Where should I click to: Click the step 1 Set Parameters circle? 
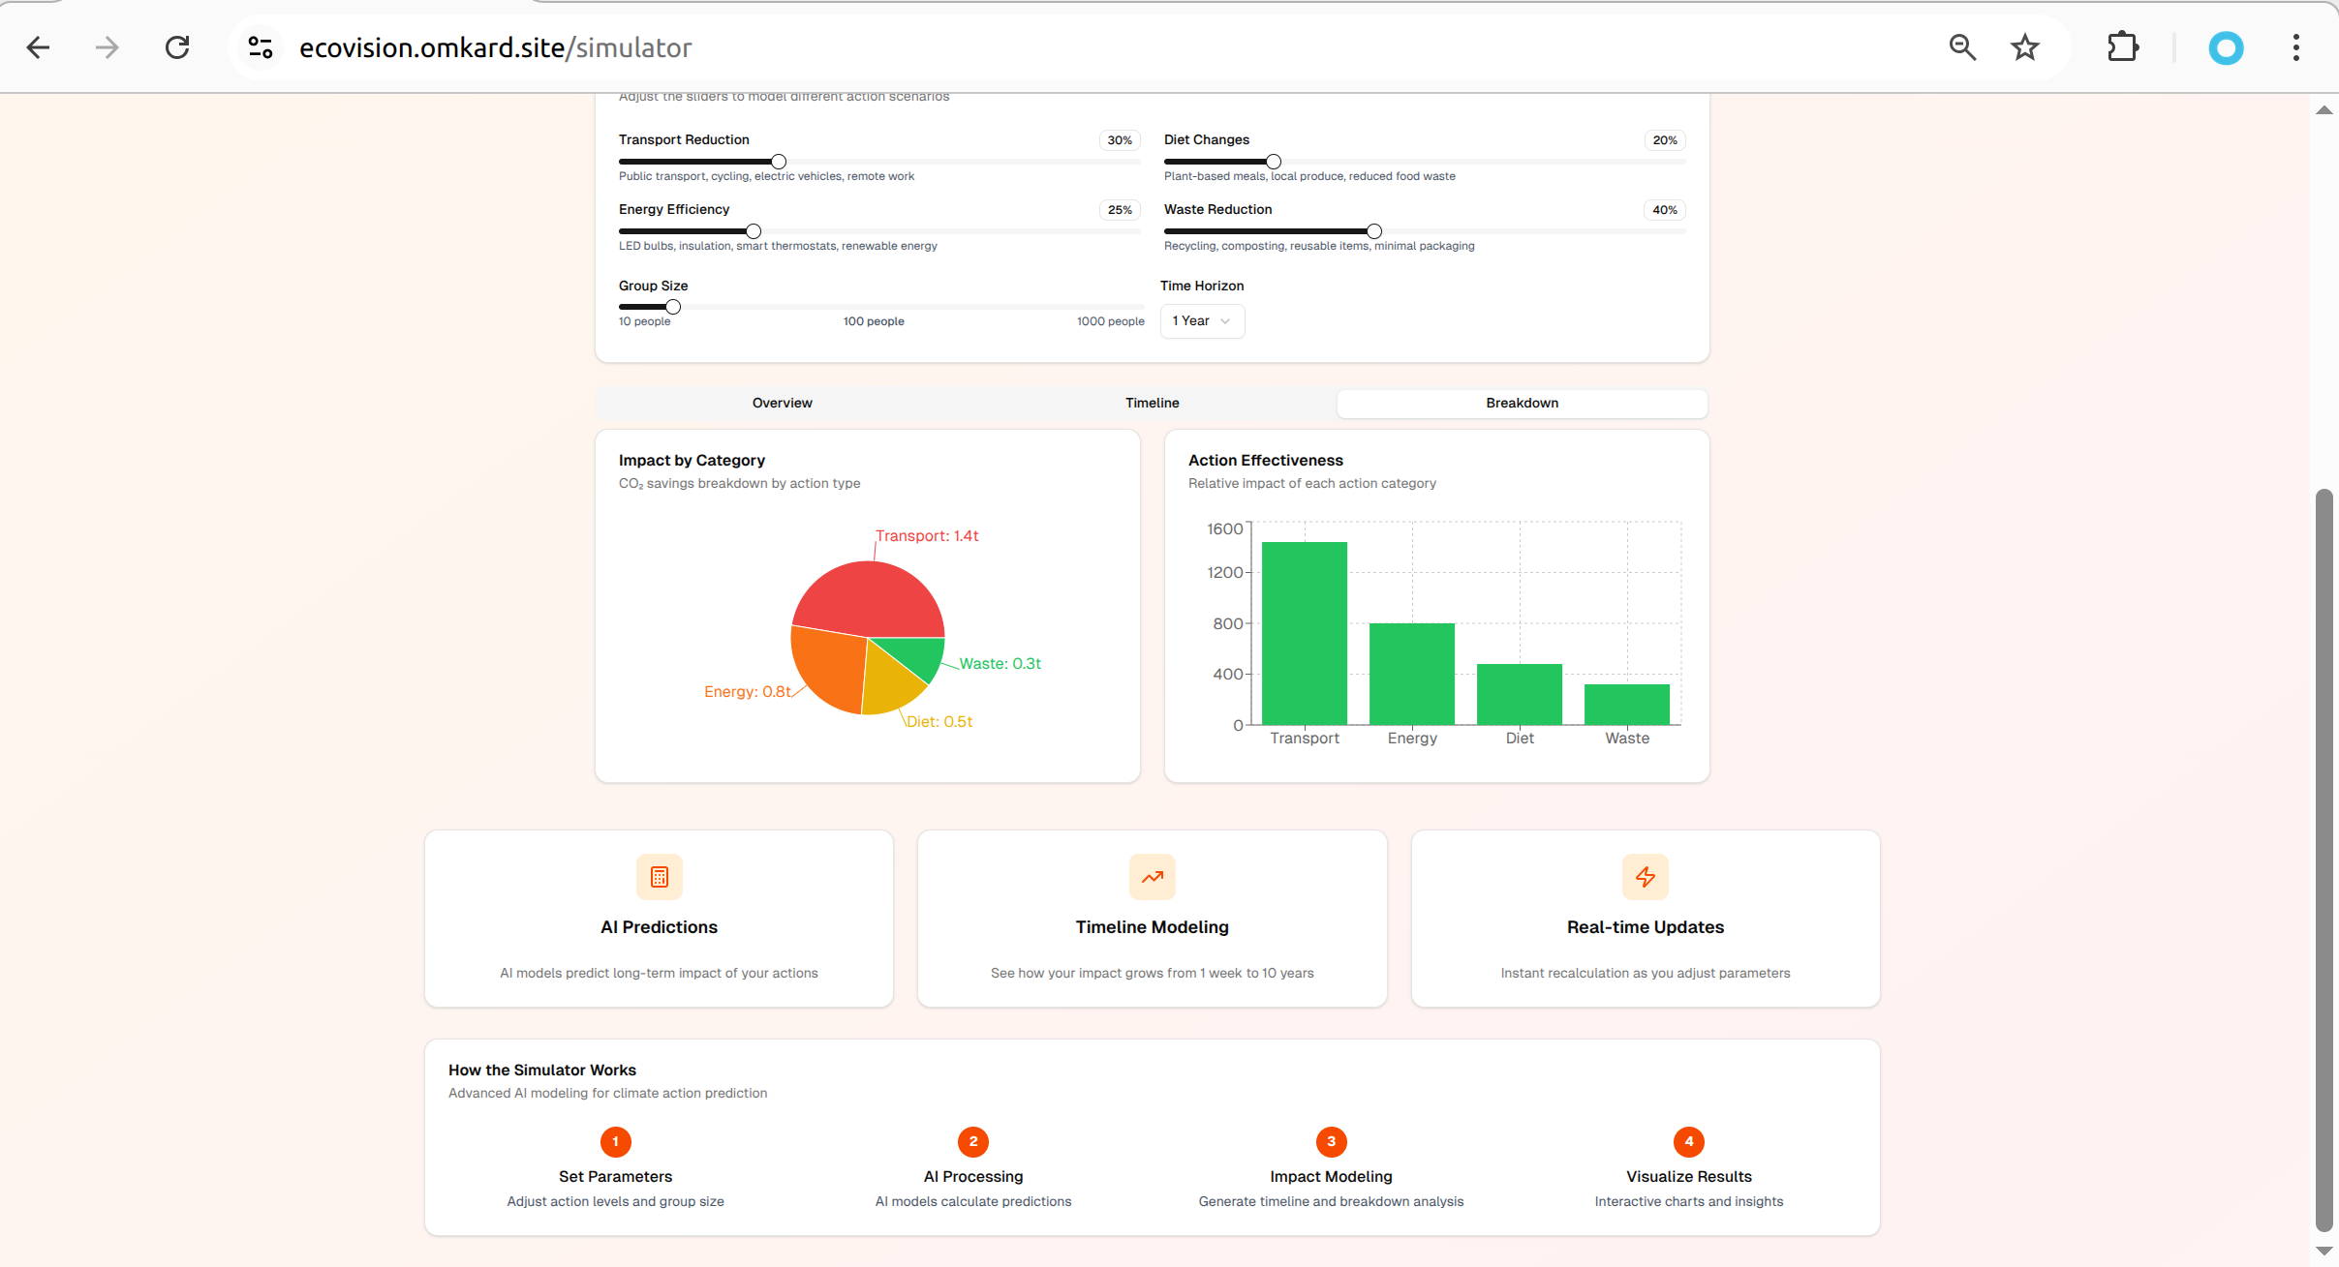point(615,1142)
